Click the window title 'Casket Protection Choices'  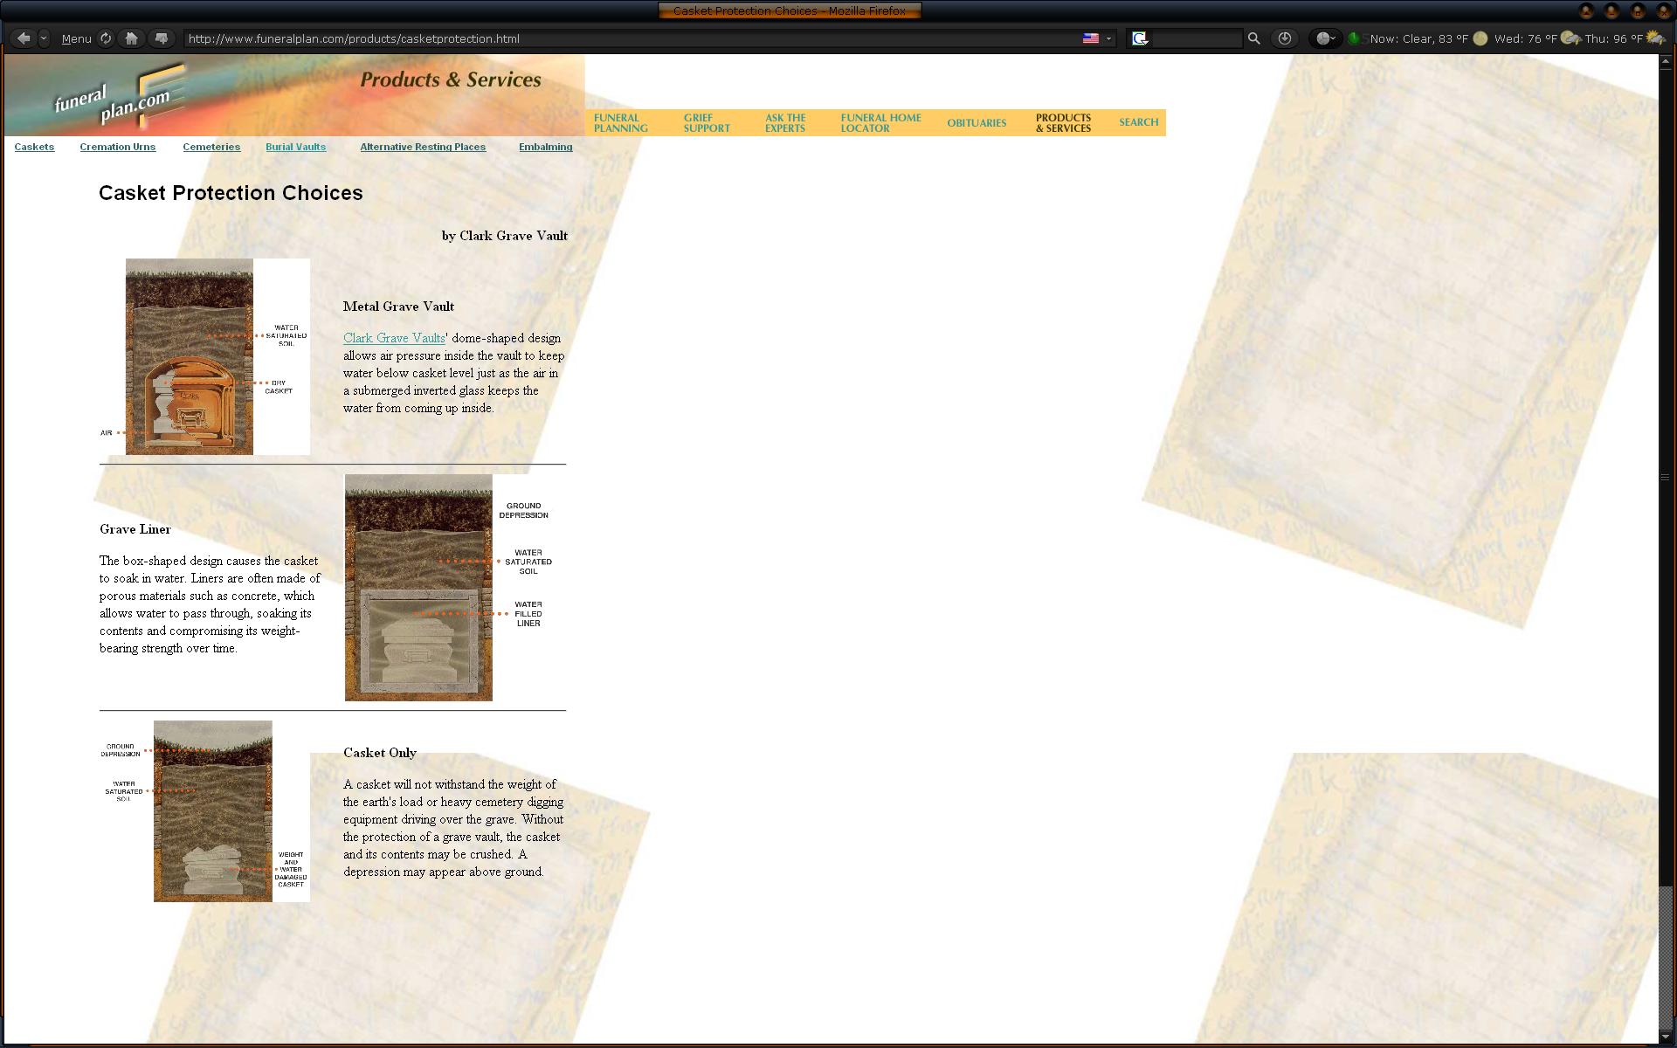tap(790, 10)
